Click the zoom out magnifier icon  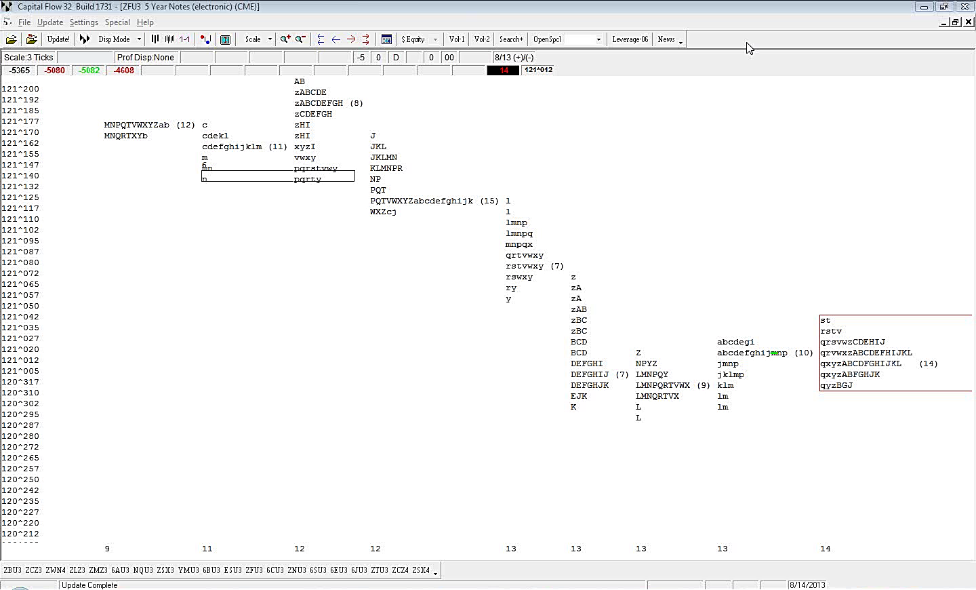click(300, 39)
